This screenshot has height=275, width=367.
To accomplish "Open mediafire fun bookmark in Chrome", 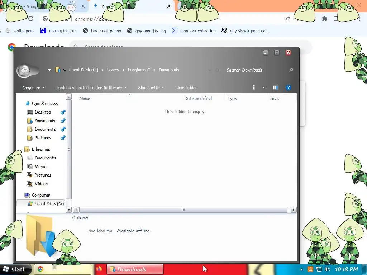I will tap(58, 31).
